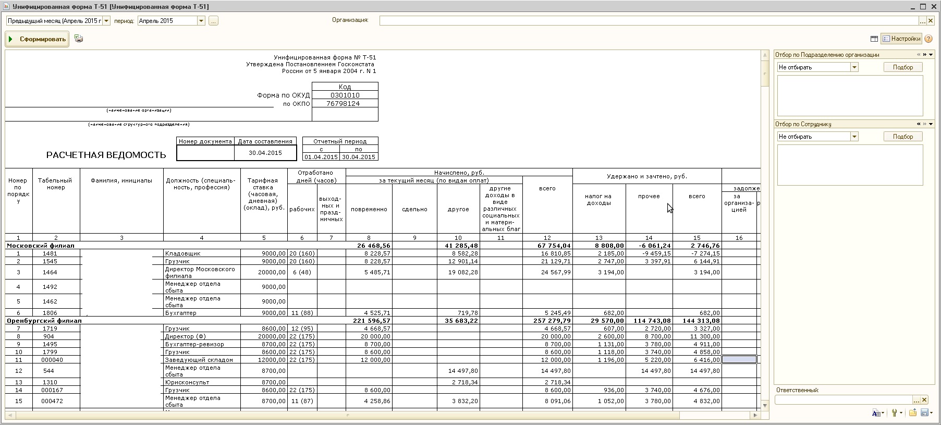The image size is (941, 425).
Task: Click tab number cell 1481
Action: [56, 253]
